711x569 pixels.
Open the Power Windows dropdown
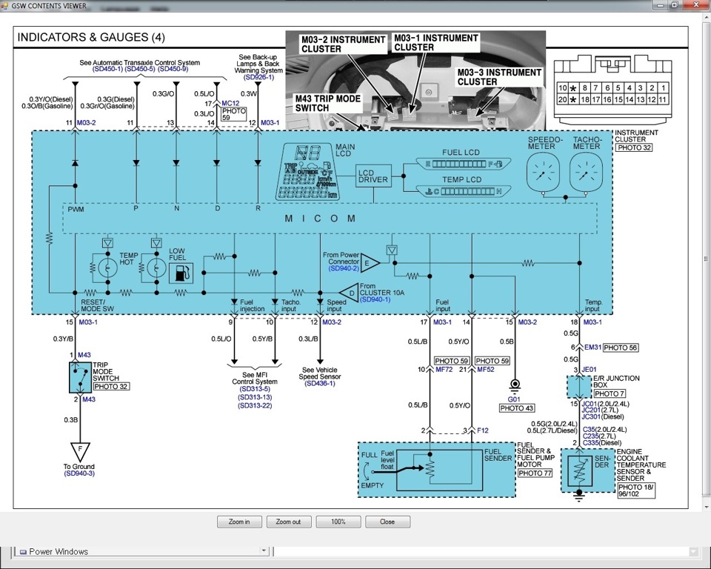pos(264,551)
